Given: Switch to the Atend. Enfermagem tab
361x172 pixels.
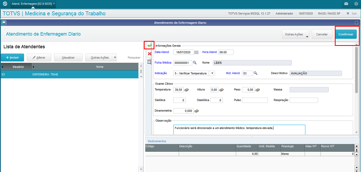Looking at the screenshot, I should pyautogui.click(x=31, y=4).
